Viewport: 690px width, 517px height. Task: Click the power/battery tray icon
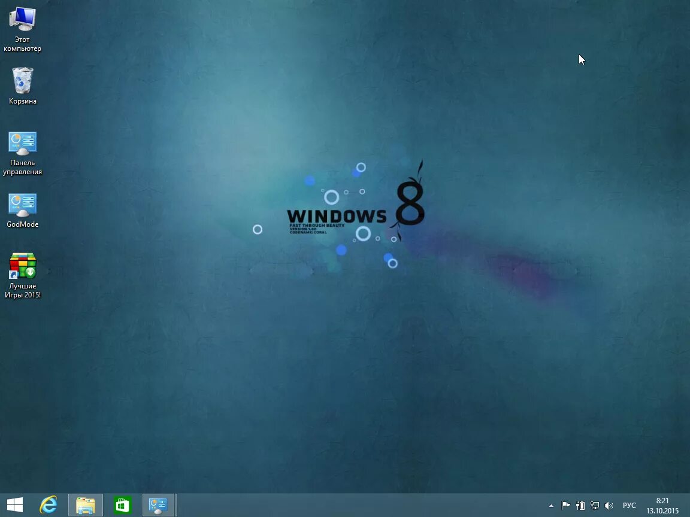tap(580, 506)
